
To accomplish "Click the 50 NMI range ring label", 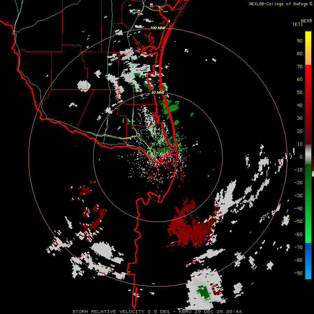I will [158, 92].
